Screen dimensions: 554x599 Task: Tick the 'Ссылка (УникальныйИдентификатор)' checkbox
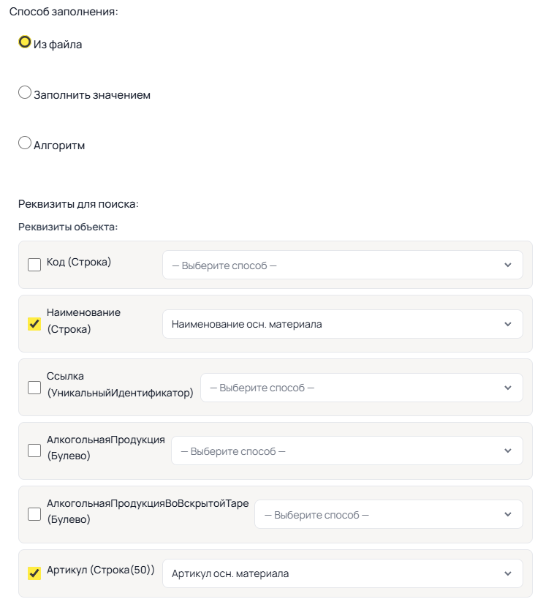[34, 388]
